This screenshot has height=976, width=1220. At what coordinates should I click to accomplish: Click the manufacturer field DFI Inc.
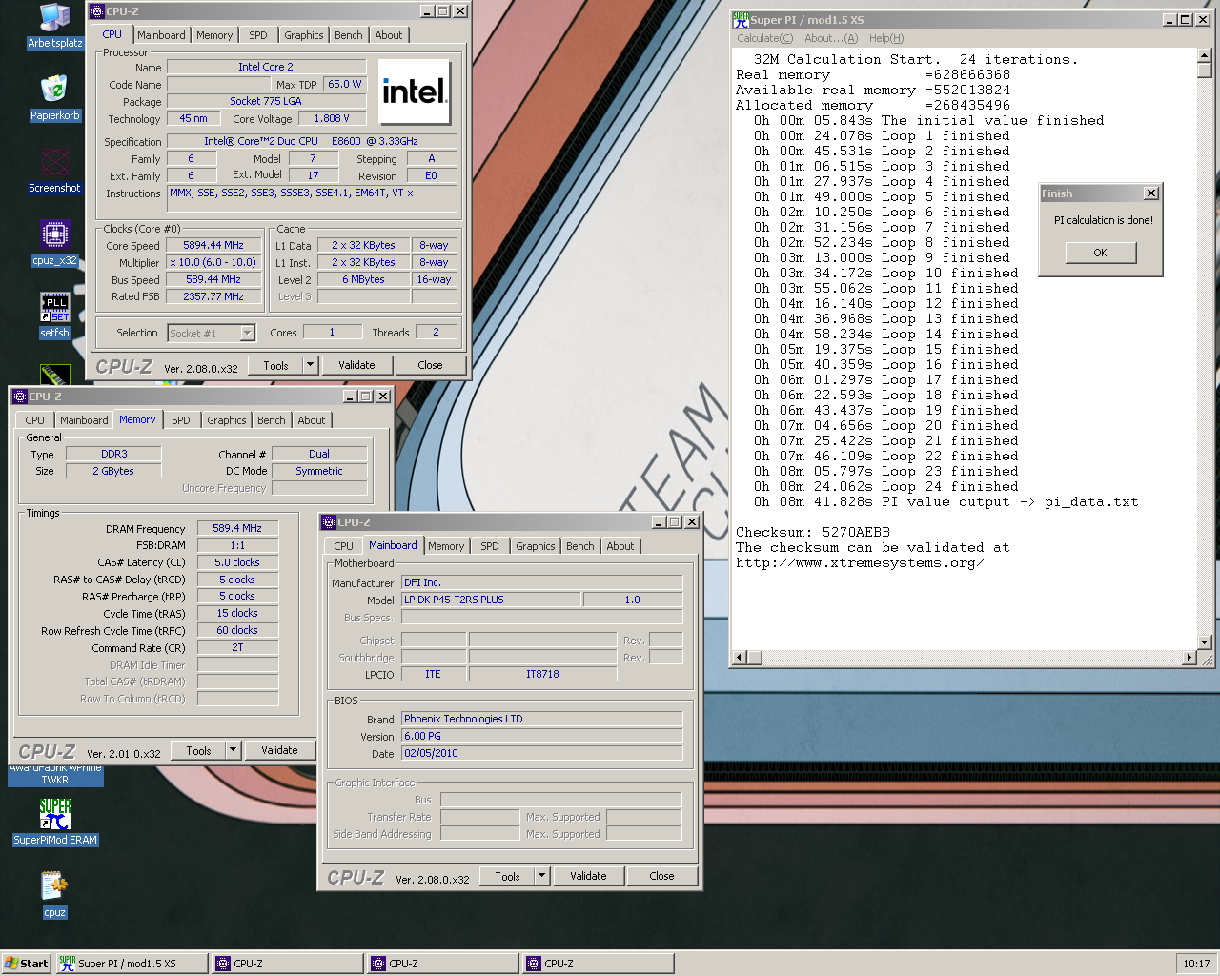pyautogui.click(x=541, y=582)
